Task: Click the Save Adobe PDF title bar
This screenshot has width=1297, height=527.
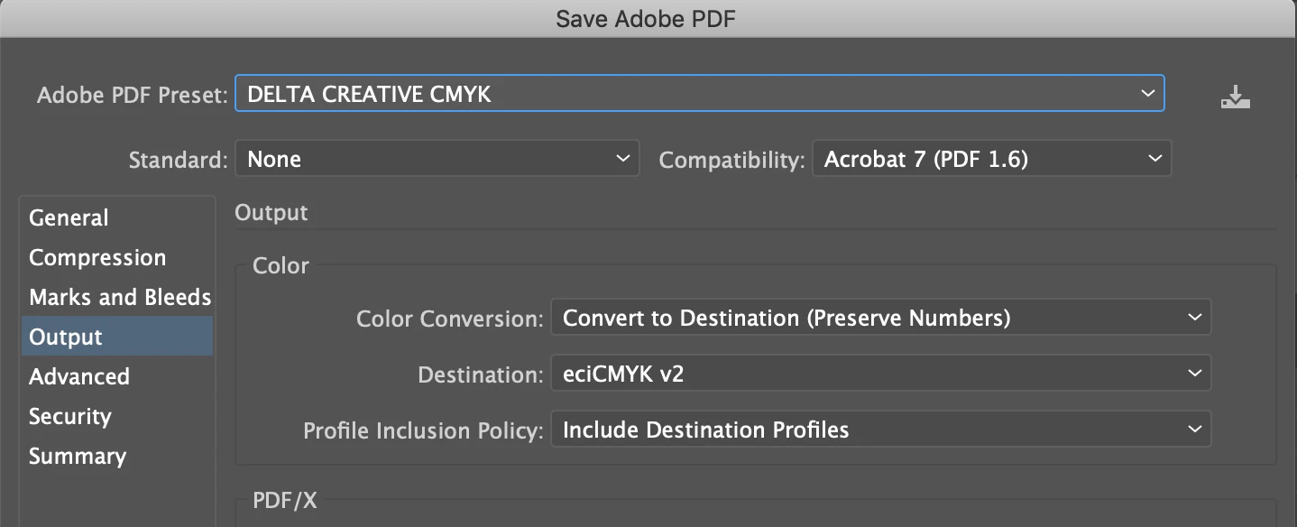Action: point(646,19)
